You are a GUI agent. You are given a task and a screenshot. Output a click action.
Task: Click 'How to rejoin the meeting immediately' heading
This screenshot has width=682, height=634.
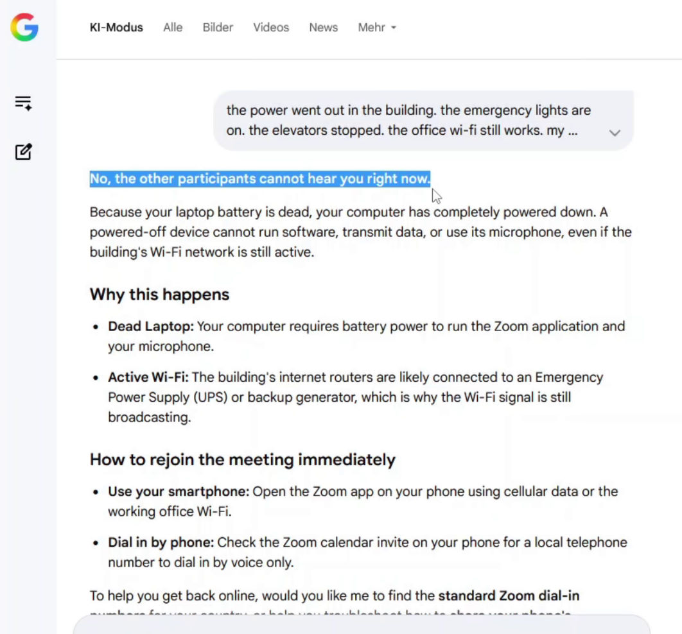coord(243,459)
